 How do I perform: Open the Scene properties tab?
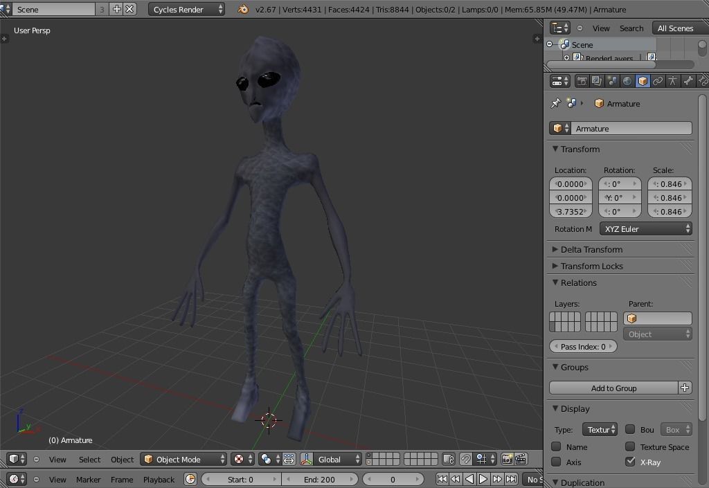point(612,81)
